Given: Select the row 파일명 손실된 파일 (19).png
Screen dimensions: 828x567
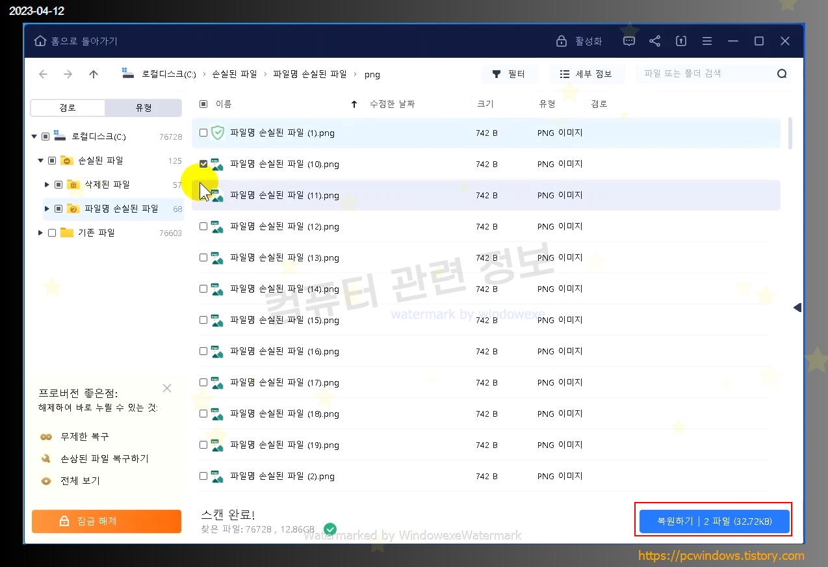Looking at the screenshot, I should pos(486,445).
